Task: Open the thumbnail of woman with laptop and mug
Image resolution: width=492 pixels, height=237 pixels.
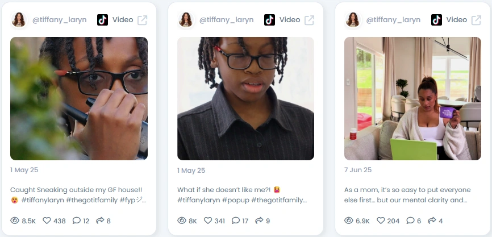Action: click(x=412, y=98)
